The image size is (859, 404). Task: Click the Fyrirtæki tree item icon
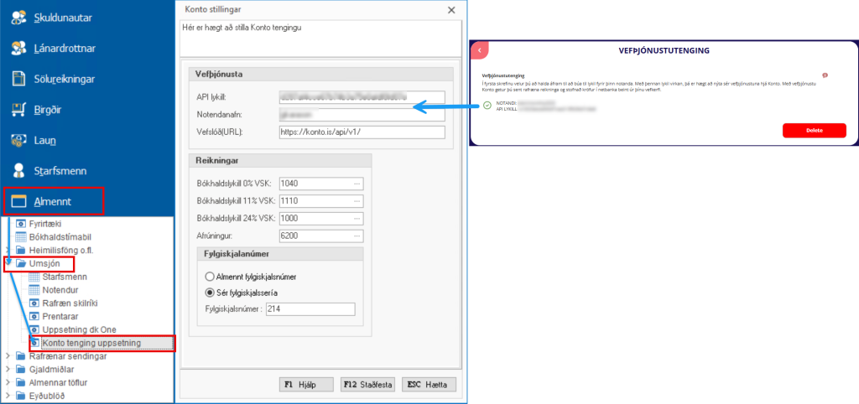pyautogui.click(x=22, y=224)
